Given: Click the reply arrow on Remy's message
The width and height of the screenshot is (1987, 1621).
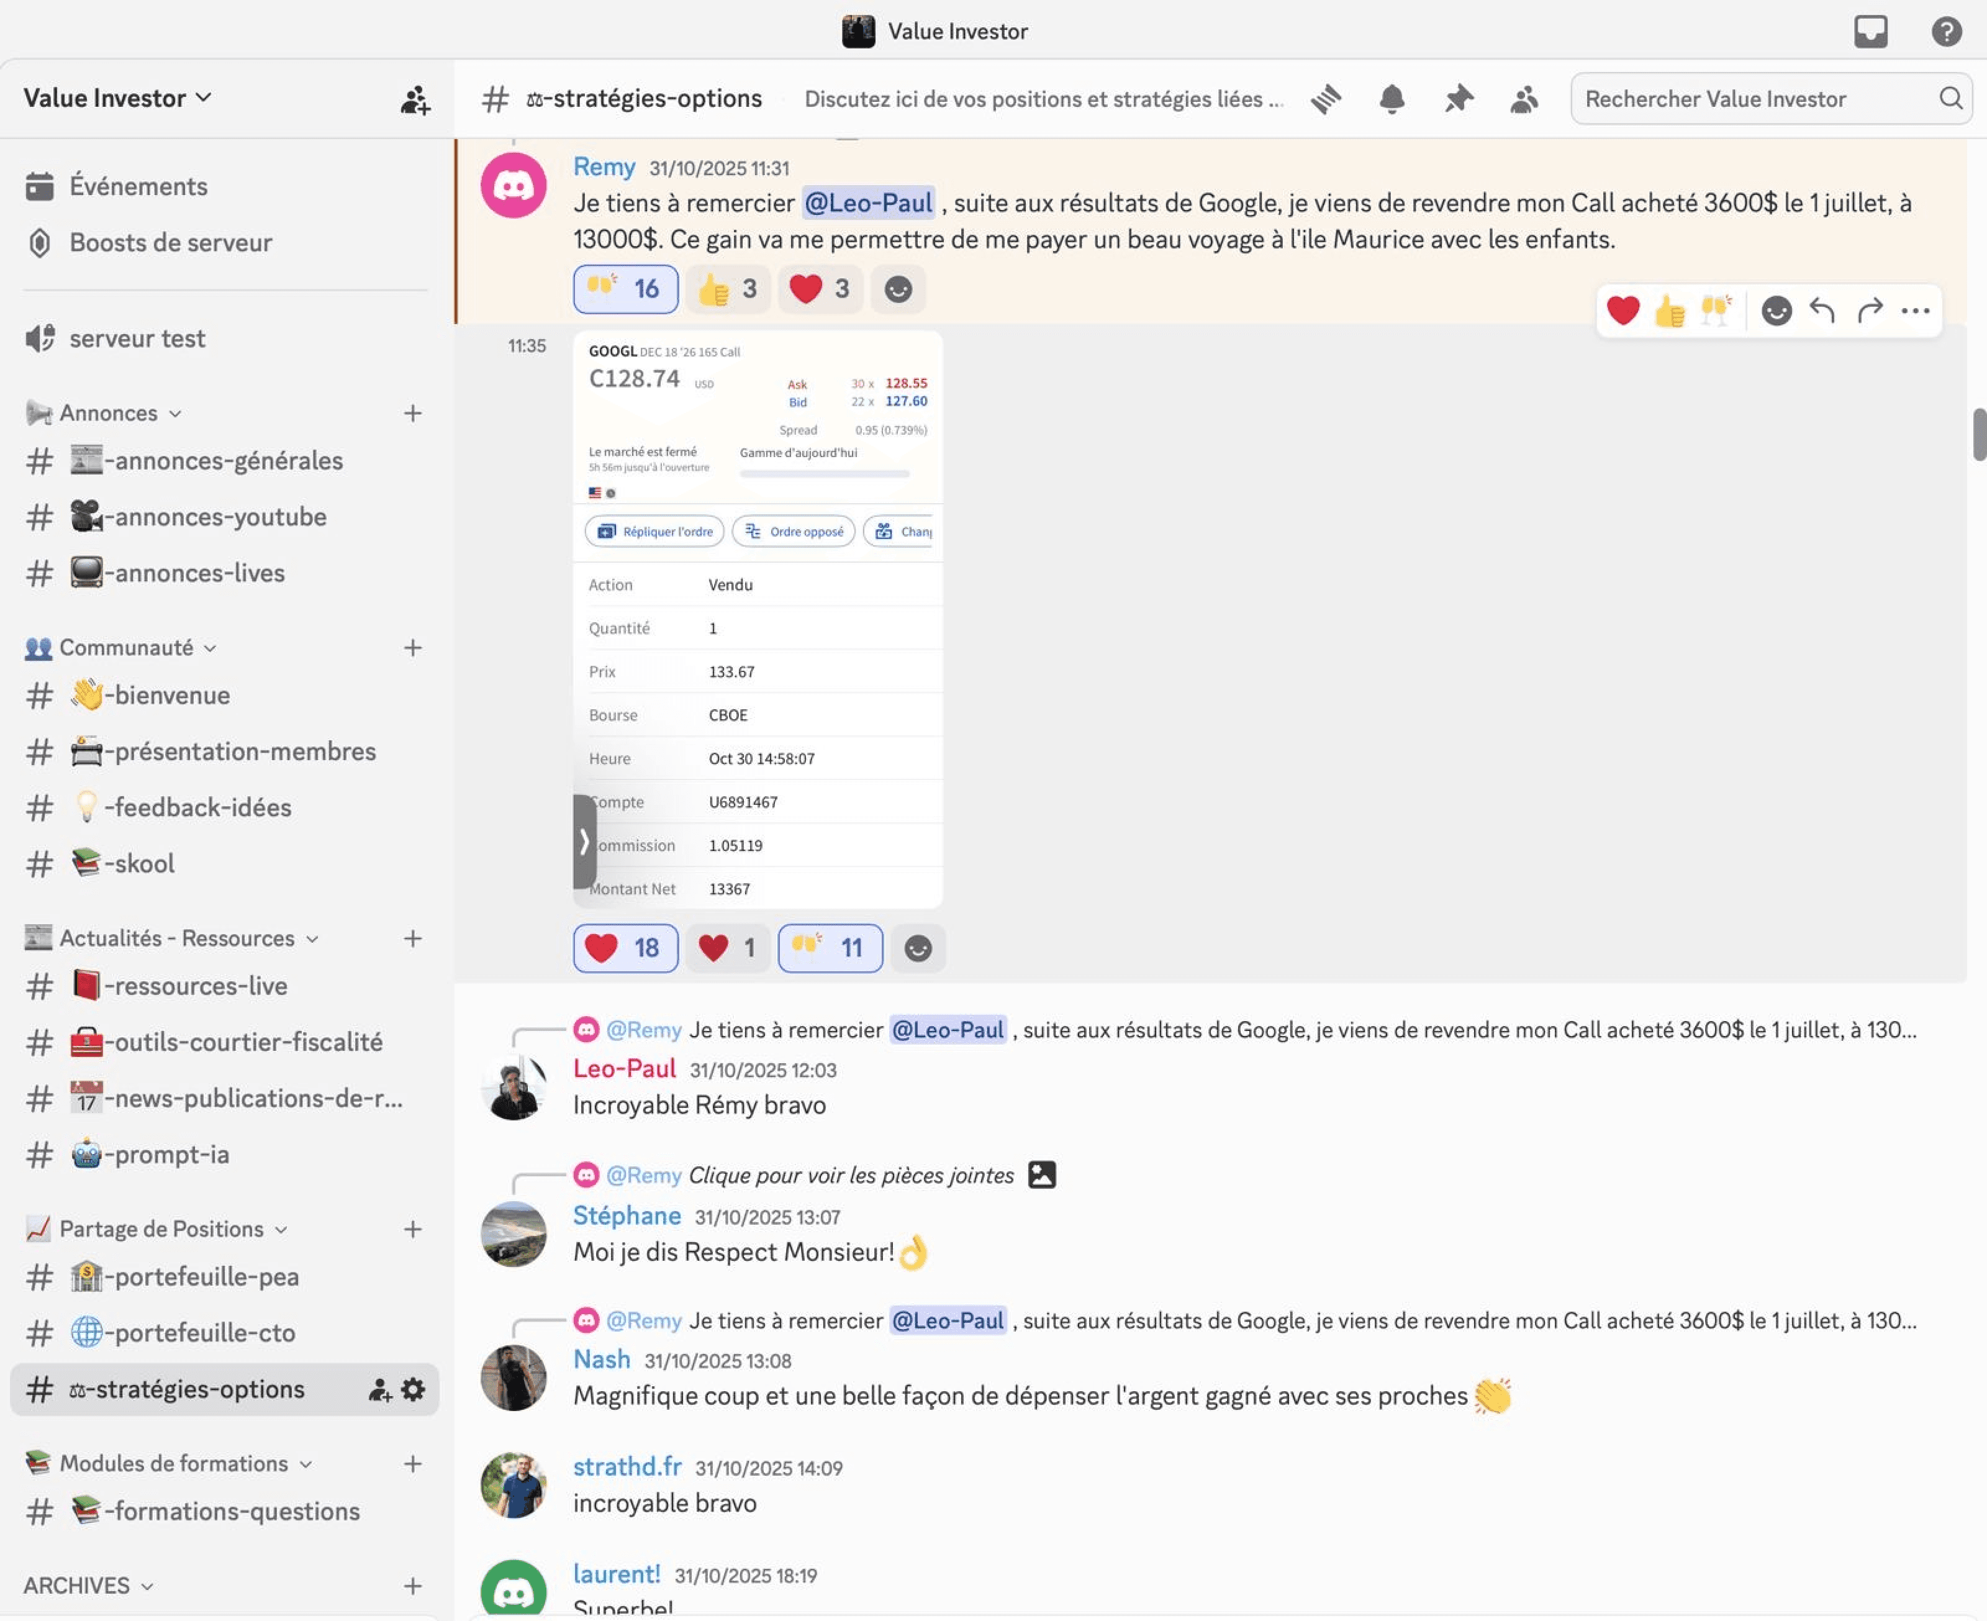Looking at the screenshot, I should (x=1822, y=311).
